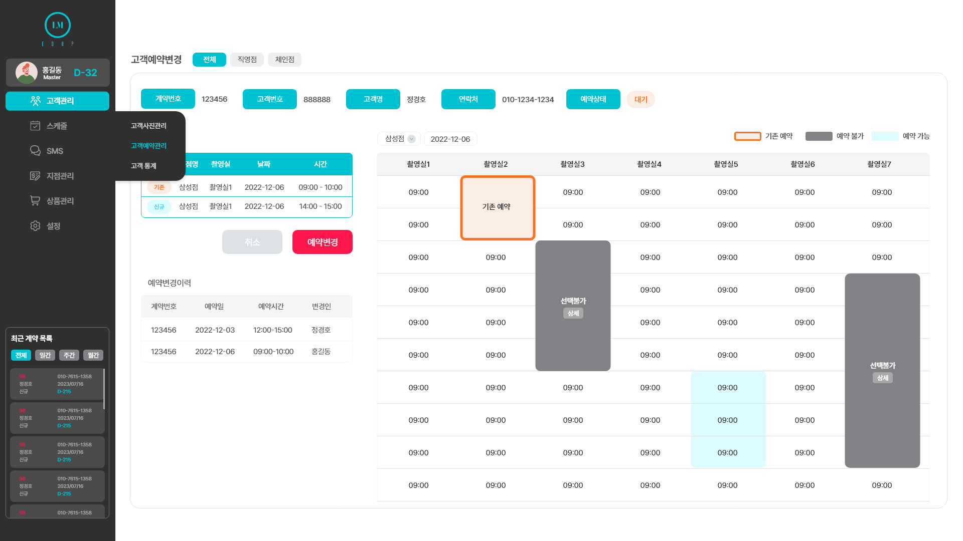Click the 고객관리 people icon
This screenshot has width=963, height=541.
(x=36, y=101)
